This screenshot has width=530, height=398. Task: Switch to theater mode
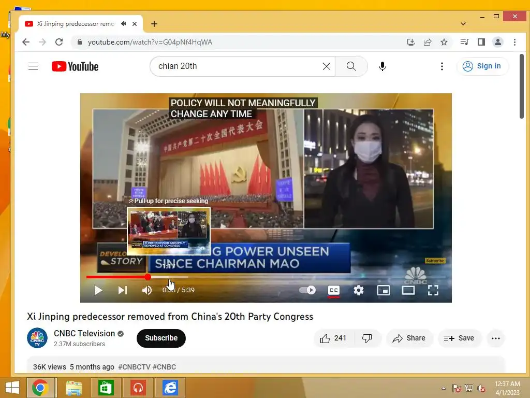pyautogui.click(x=408, y=290)
